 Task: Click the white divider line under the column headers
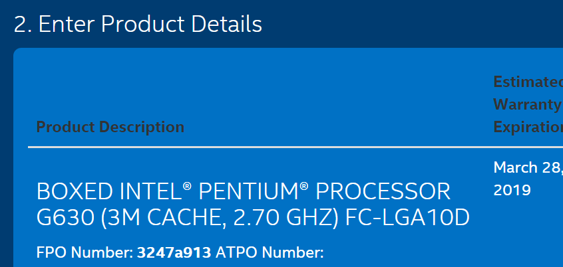266,146
